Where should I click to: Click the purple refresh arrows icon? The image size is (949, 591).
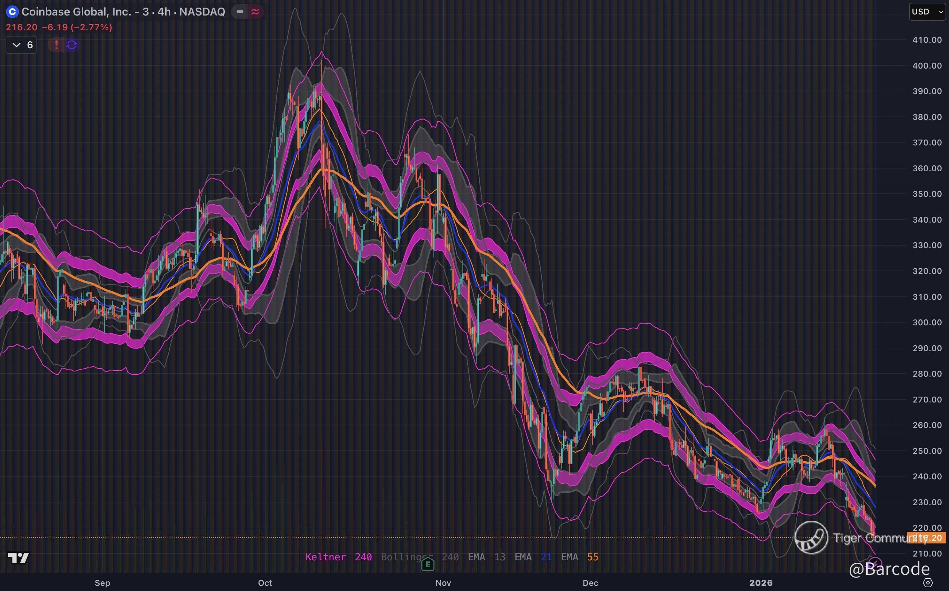click(72, 45)
